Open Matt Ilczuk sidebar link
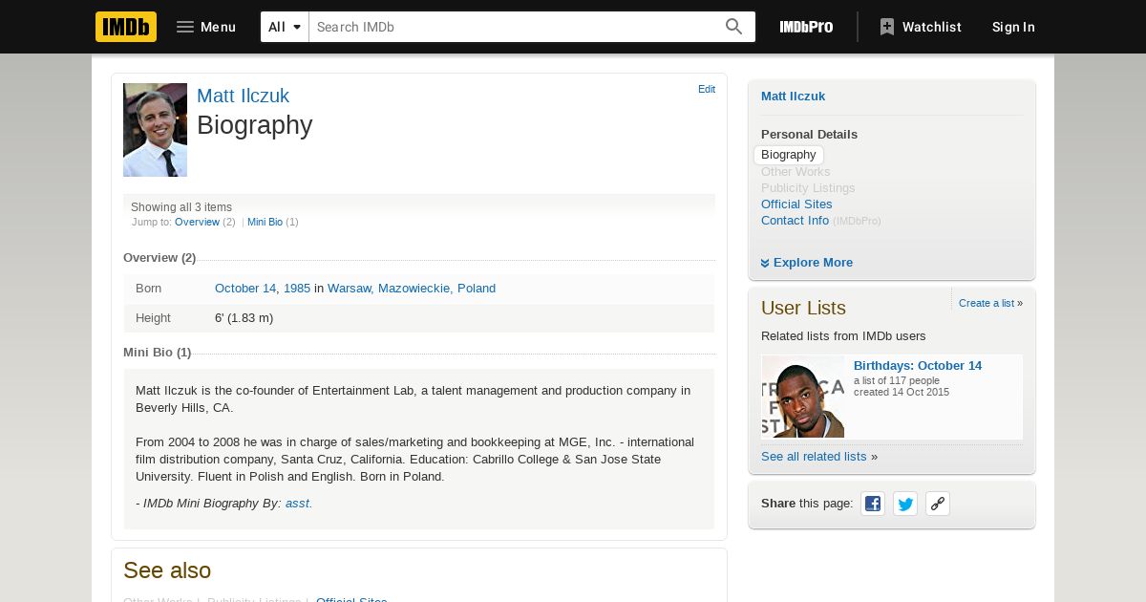 [793, 96]
